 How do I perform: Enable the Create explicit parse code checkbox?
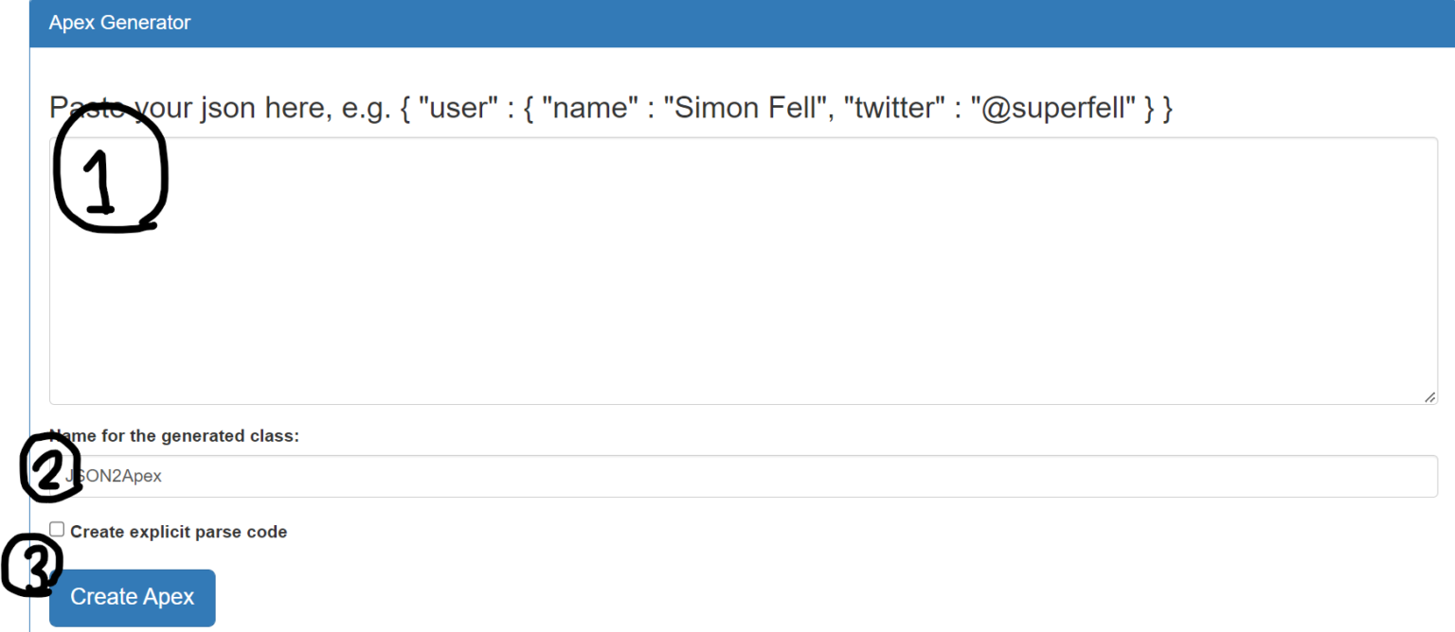57,528
